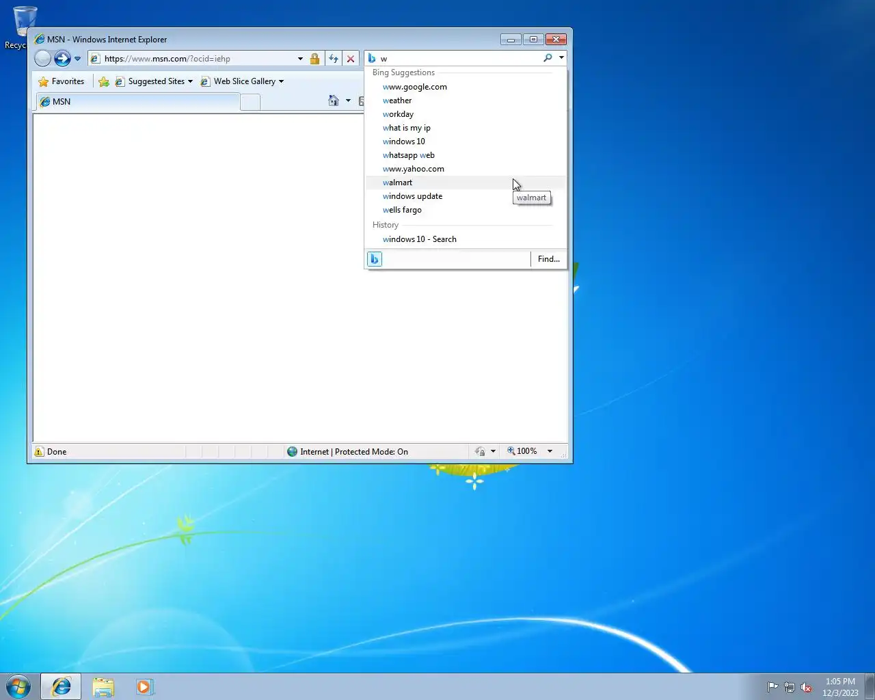Launch Windows Media Player from taskbar
This screenshot has width=875, height=700.
click(144, 686)
